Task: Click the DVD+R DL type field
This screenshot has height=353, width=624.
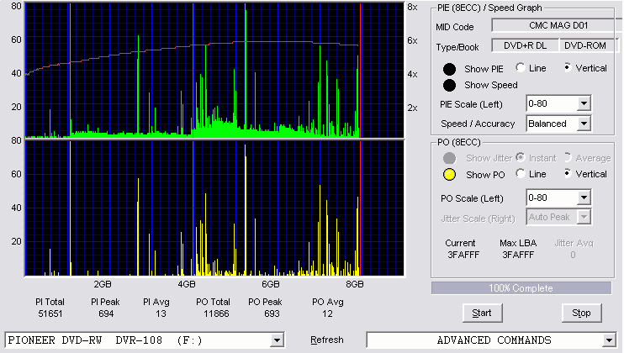Action: click(x=526, y=45)
